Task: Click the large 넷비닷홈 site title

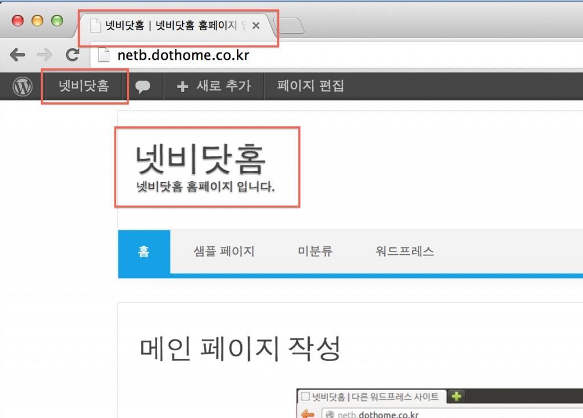Action: coord(200,159)
